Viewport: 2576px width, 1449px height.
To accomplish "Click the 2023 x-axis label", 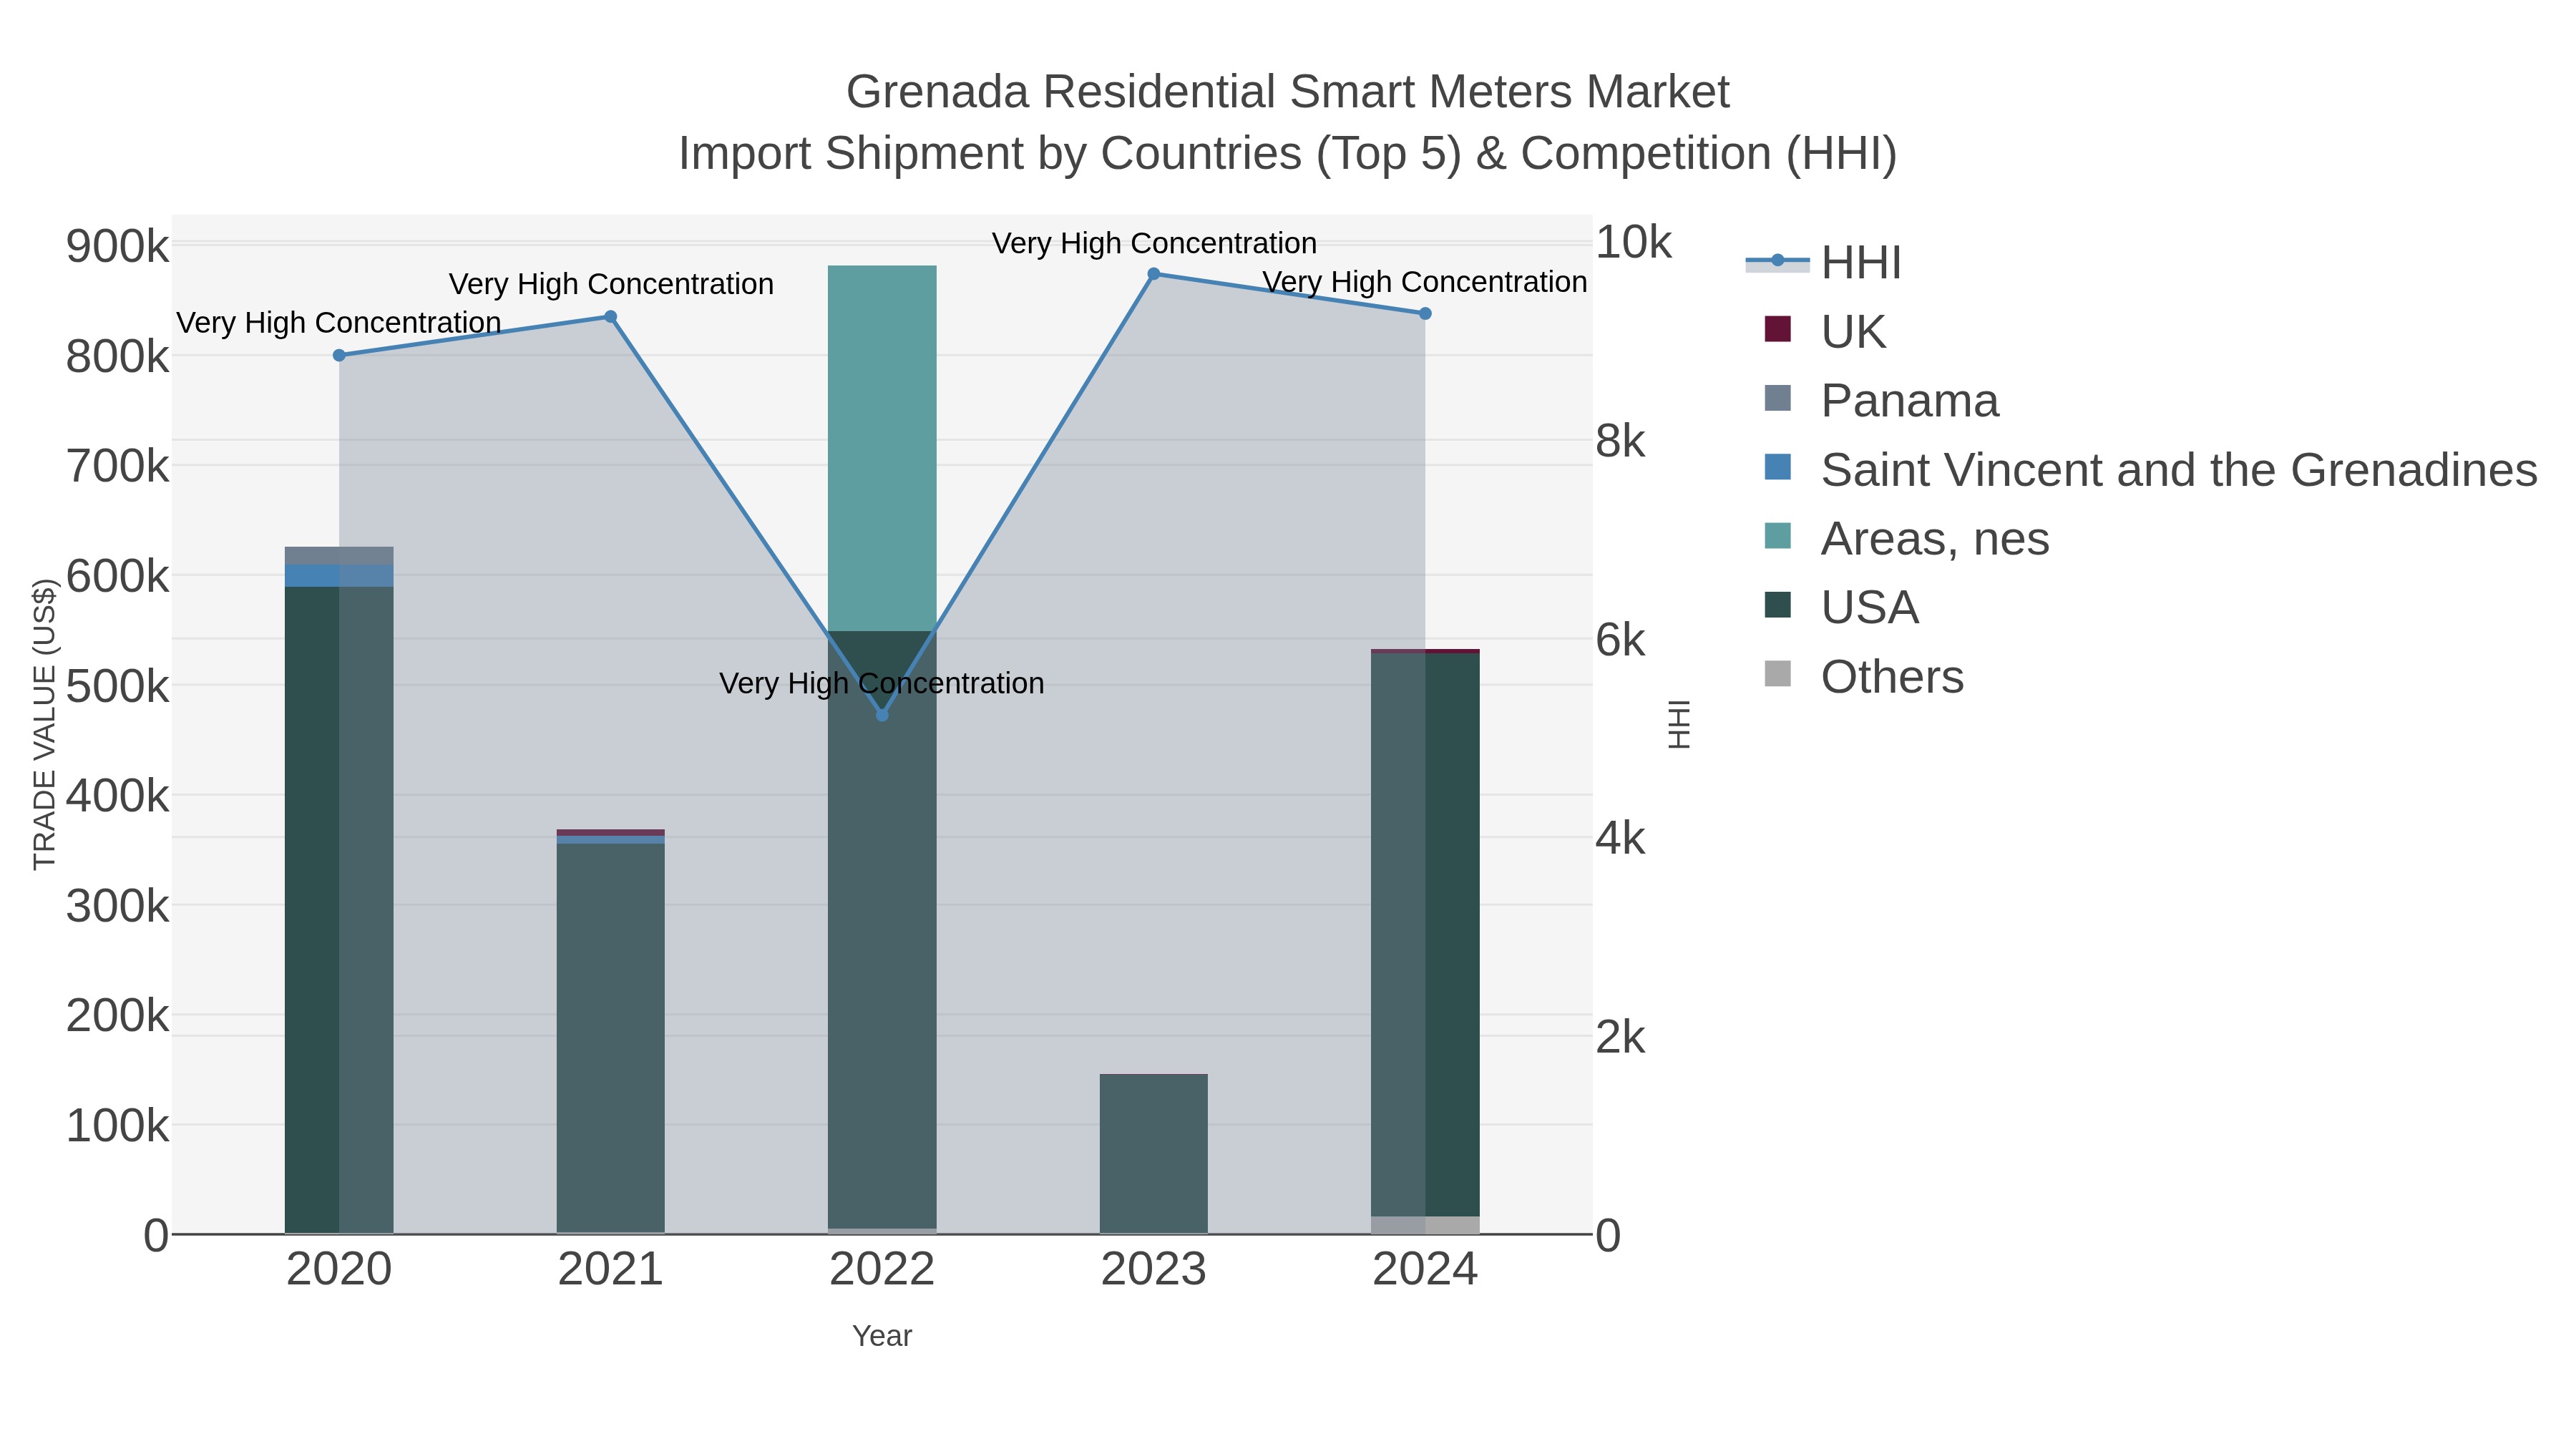I will [1154, 1270].
